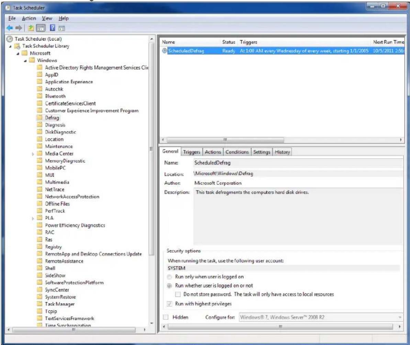Select Run whether user is logged on or not
The width and height of the screenshot is (410, 345).
[169, 286]
